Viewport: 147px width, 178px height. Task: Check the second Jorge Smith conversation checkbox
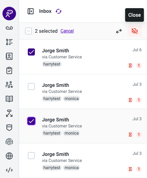[31, 87]
